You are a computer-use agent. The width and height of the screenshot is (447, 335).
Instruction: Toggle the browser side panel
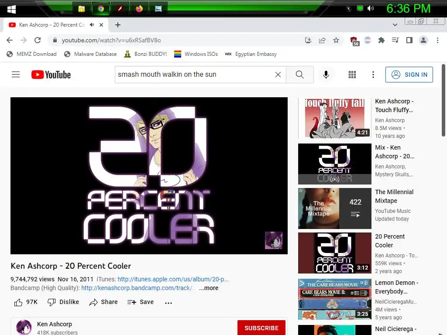[x=409, y=40]
